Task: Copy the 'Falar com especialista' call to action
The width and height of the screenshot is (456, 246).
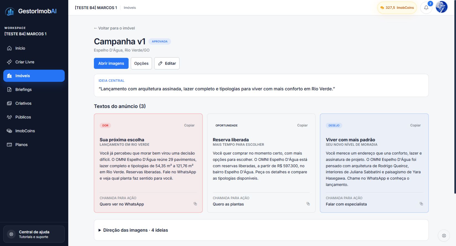Action: 421,204
